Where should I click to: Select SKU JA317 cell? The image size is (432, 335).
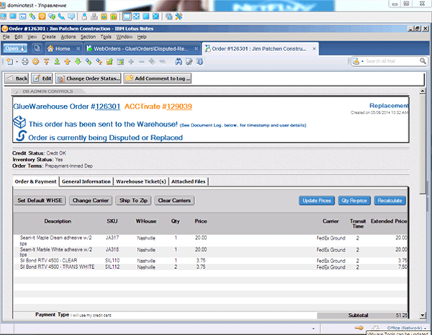pos(112,238)
